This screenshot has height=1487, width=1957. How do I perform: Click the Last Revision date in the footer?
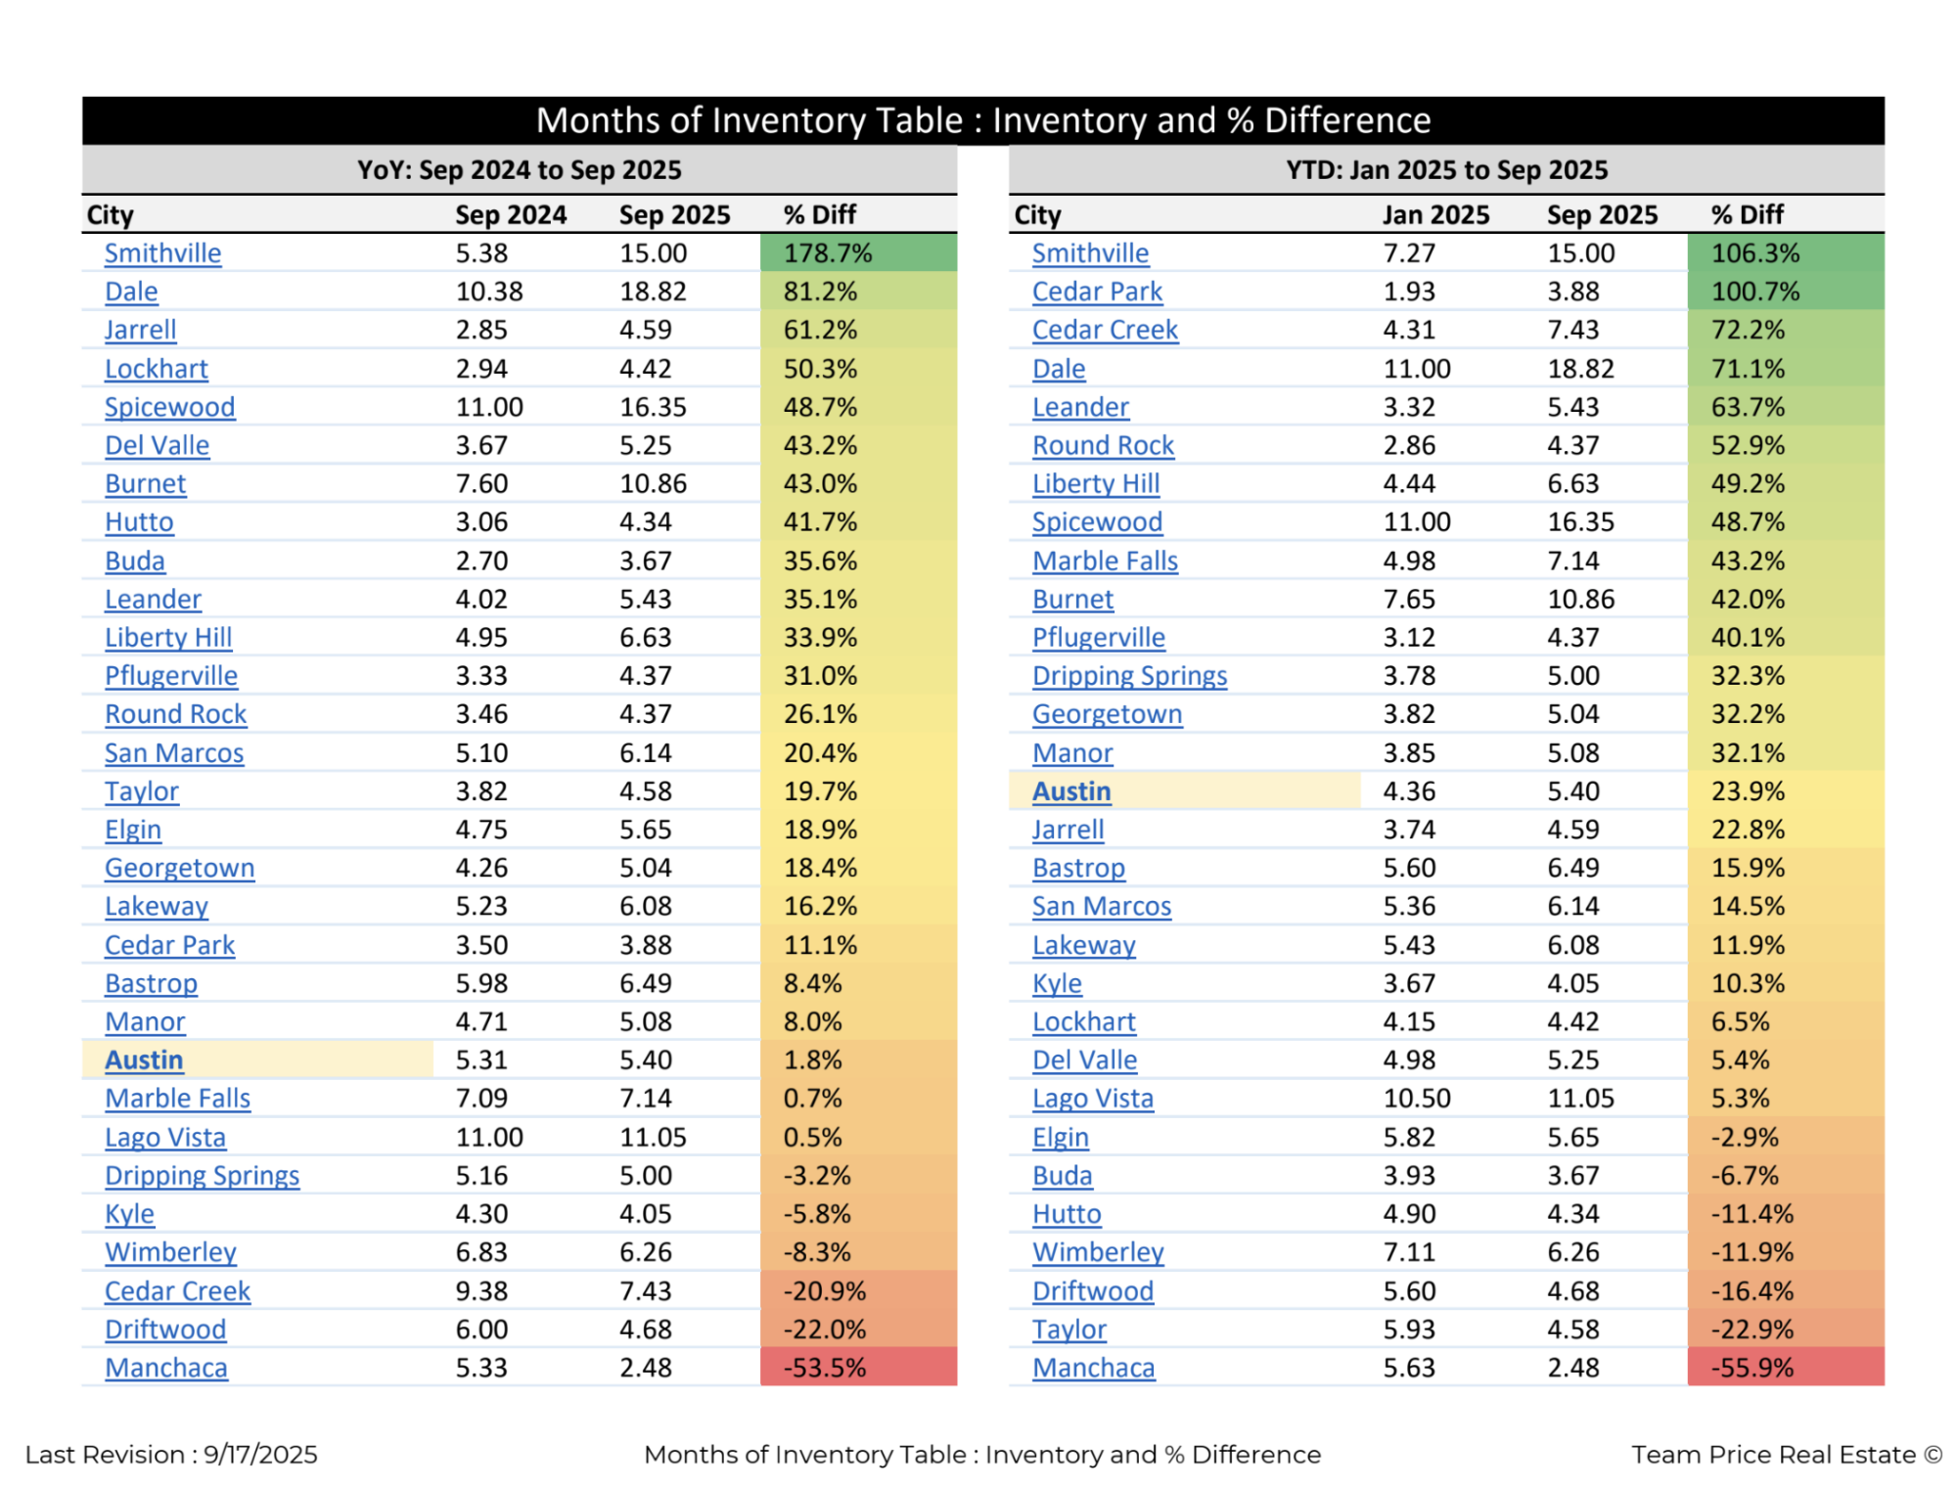point(171,1455)
